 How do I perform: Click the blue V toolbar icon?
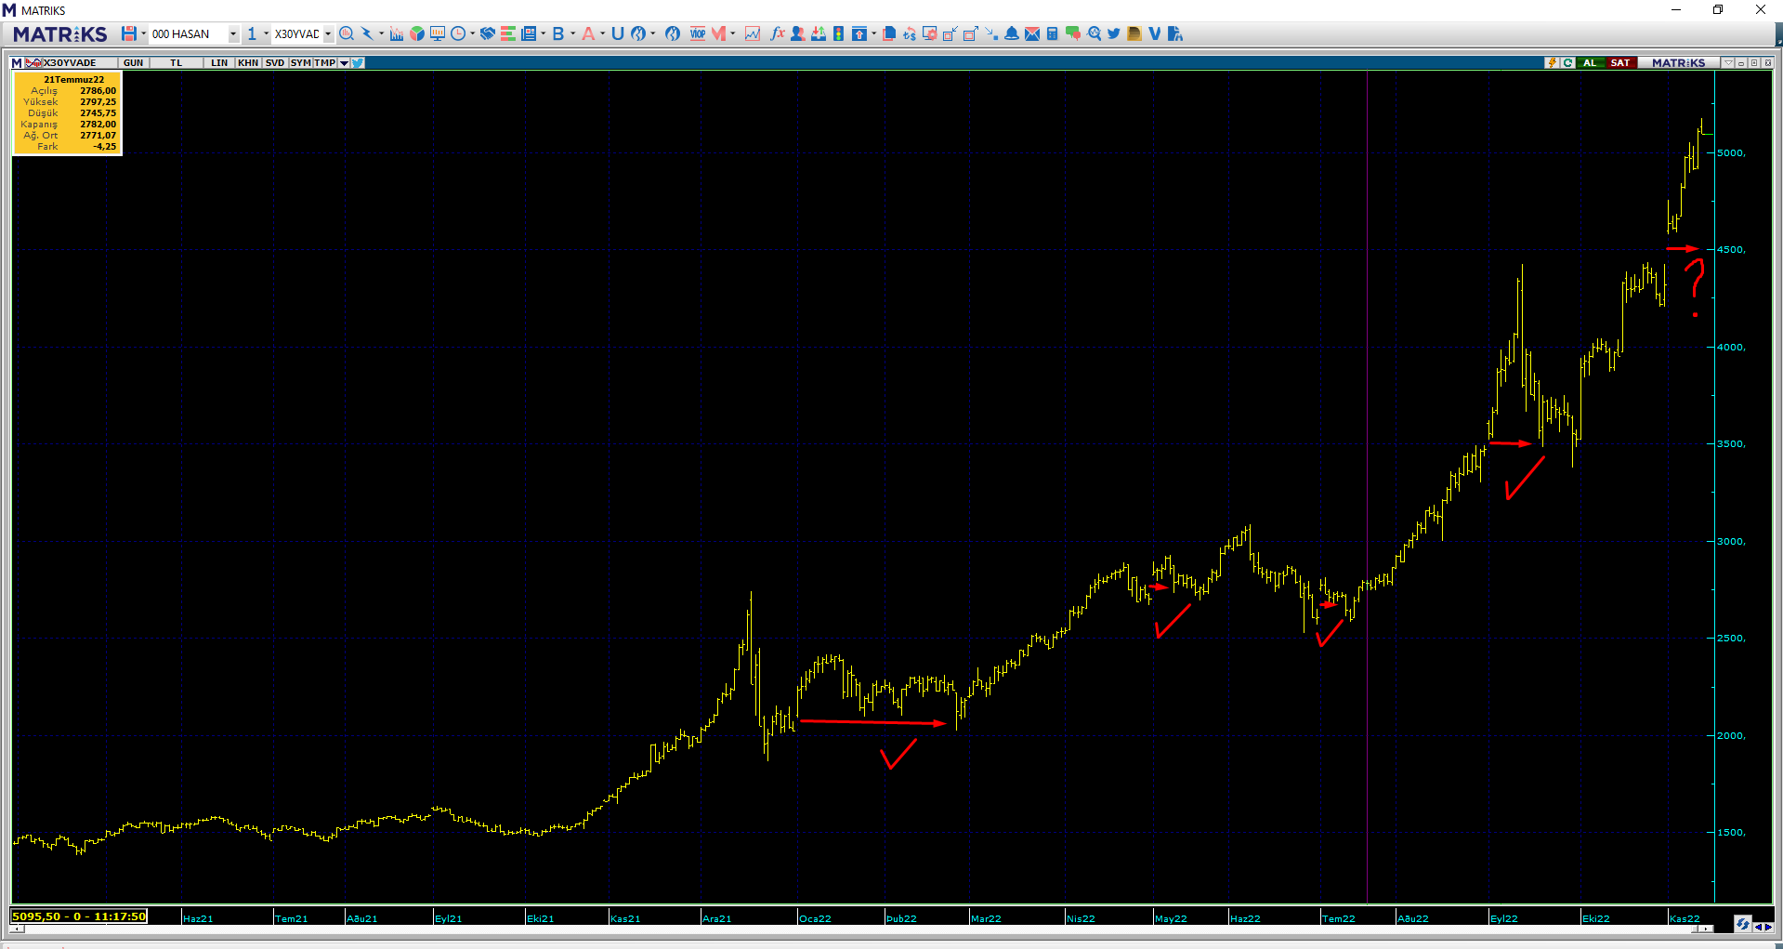click(1155, 33)
